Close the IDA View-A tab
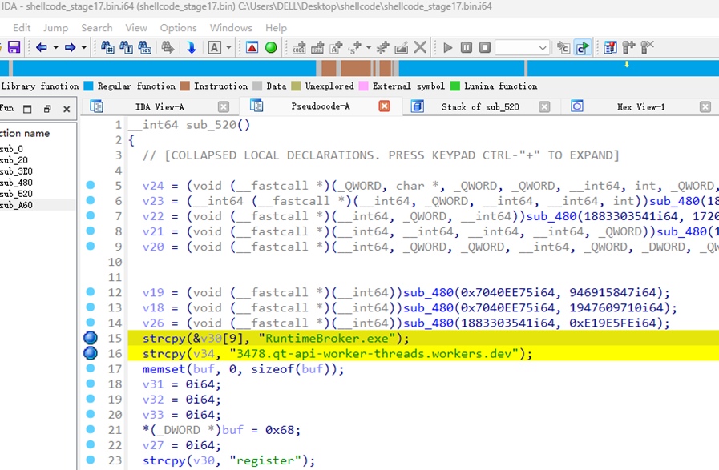Screen dimensions: 719x470 tap(224, 106)
